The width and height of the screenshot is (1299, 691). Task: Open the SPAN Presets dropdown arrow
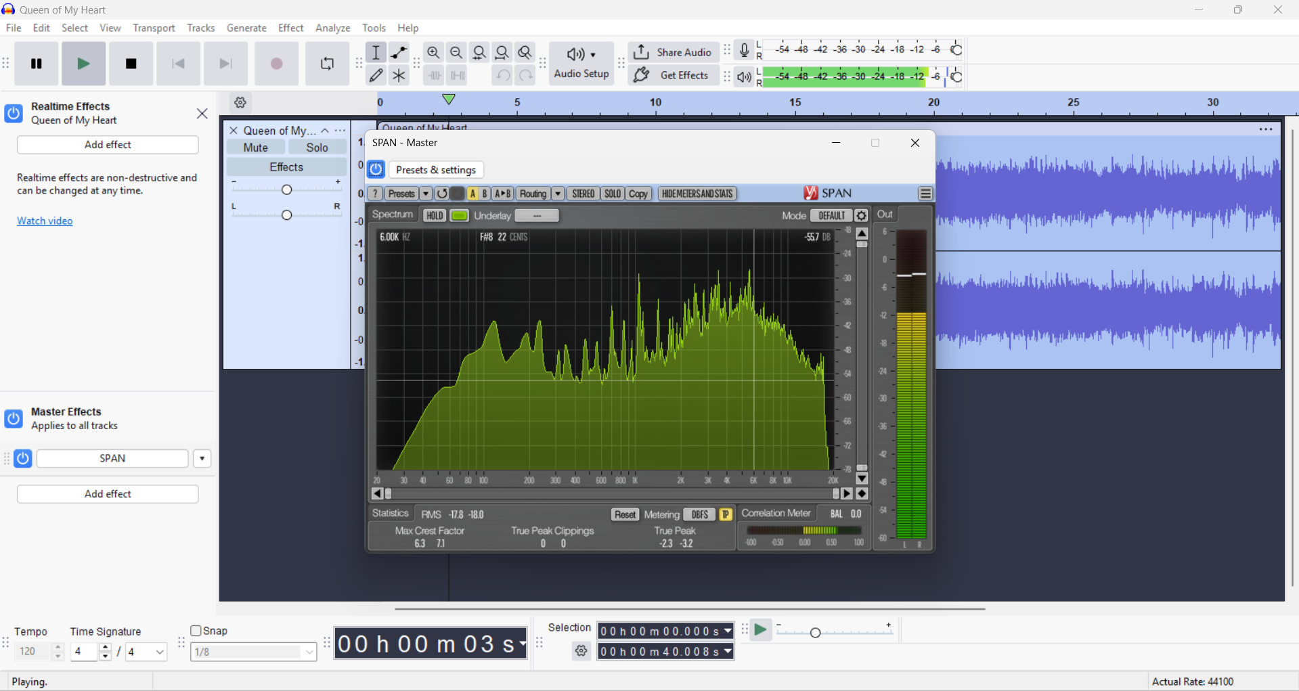click(x=426, y=194)
